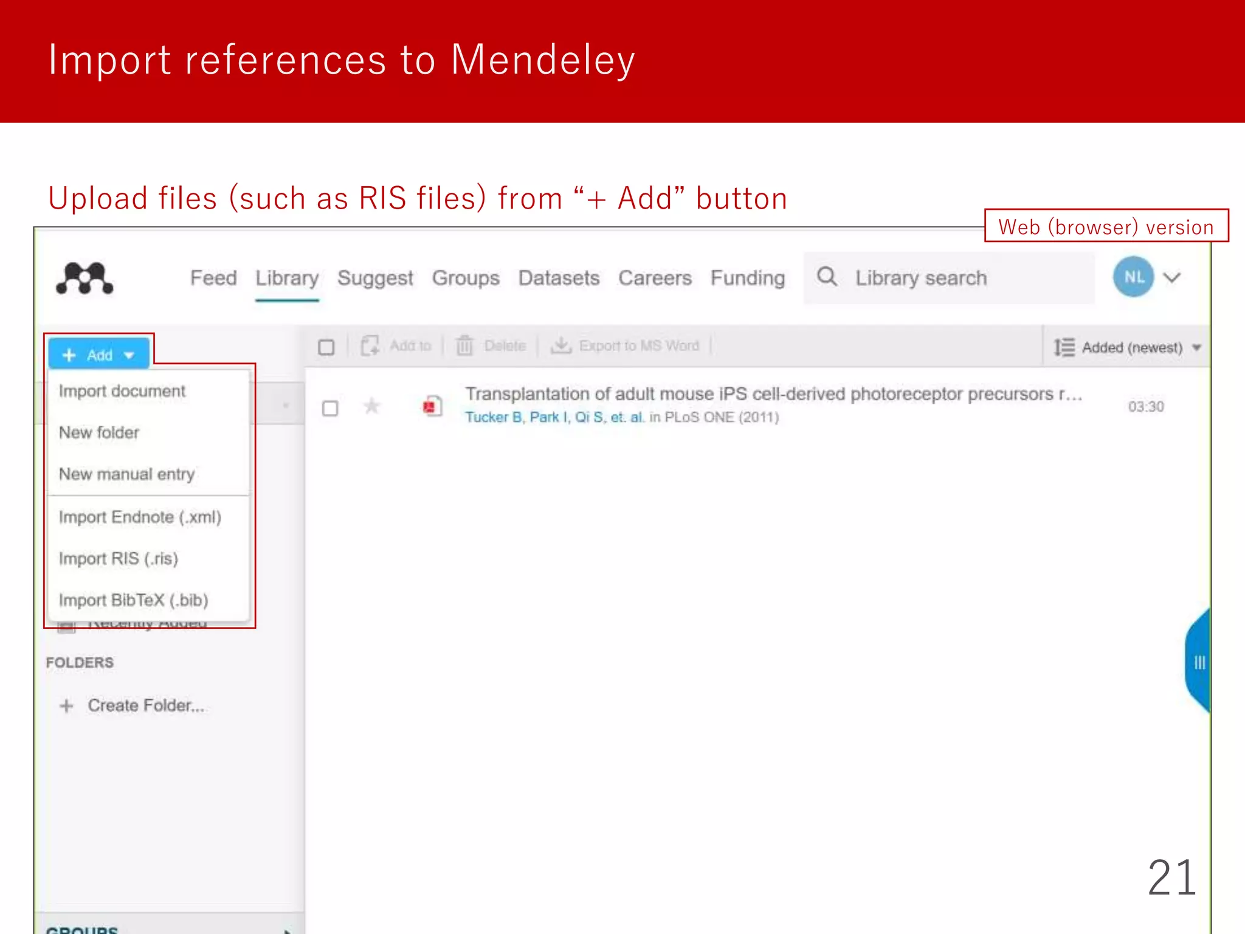Open the Careers tab

655,278
